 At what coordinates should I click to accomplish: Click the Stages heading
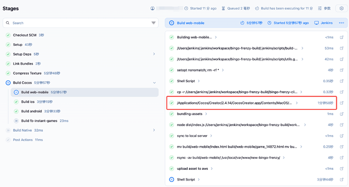pos(11,9)
